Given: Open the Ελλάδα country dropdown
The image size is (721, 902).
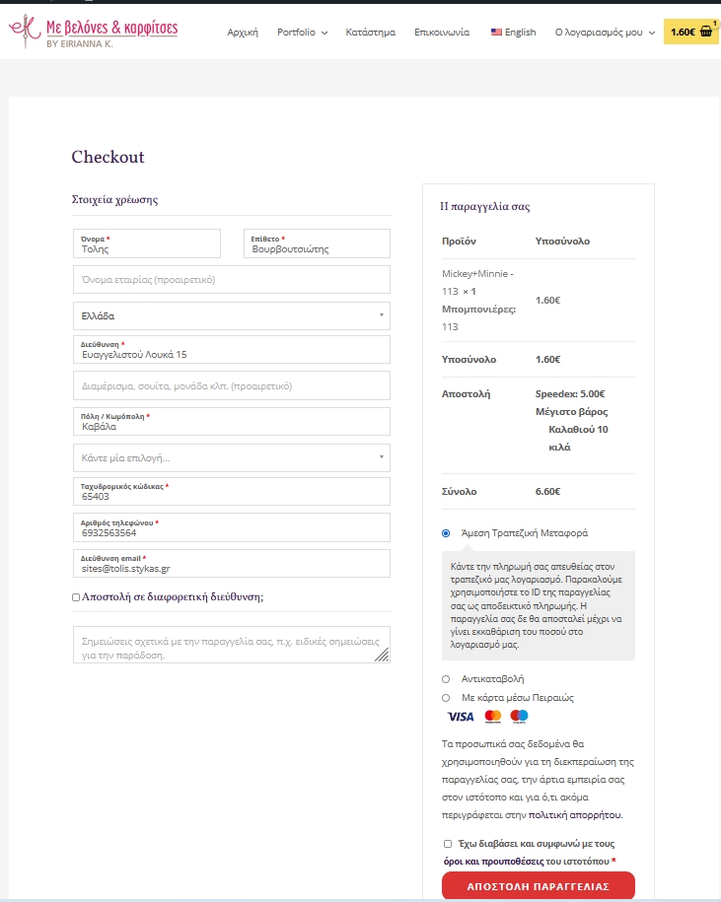Looking at the screenshot, I should point(232,316).
